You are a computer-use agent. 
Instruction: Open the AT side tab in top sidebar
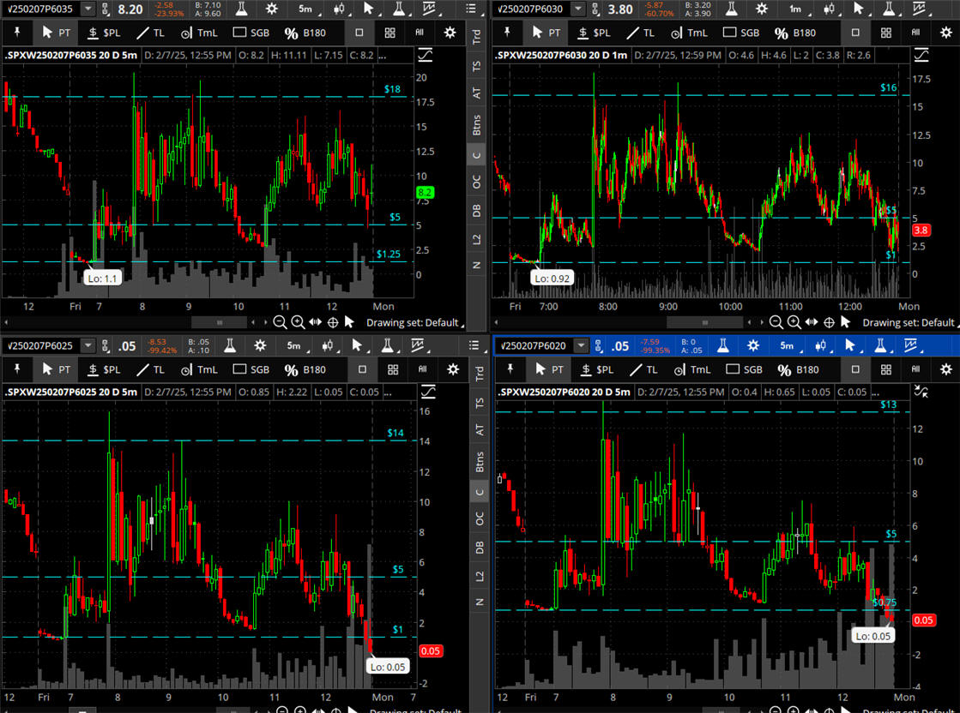pyautogui.click(x=478, y=93)
